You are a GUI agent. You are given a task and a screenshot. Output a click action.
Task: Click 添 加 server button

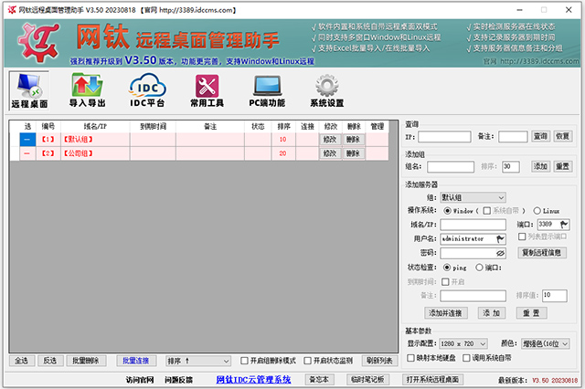(x=492, y=313)
